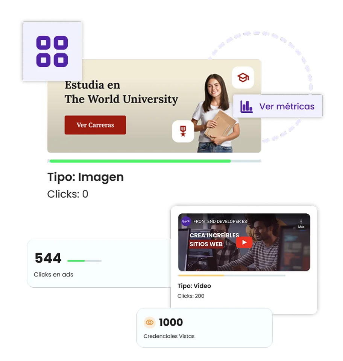Click the yellow video ad progress bar
This screenshot has height=361, width=343.
click(x=231, y=275)
